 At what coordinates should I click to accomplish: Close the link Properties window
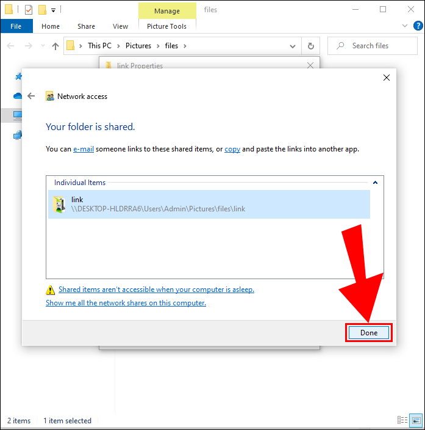310,65
